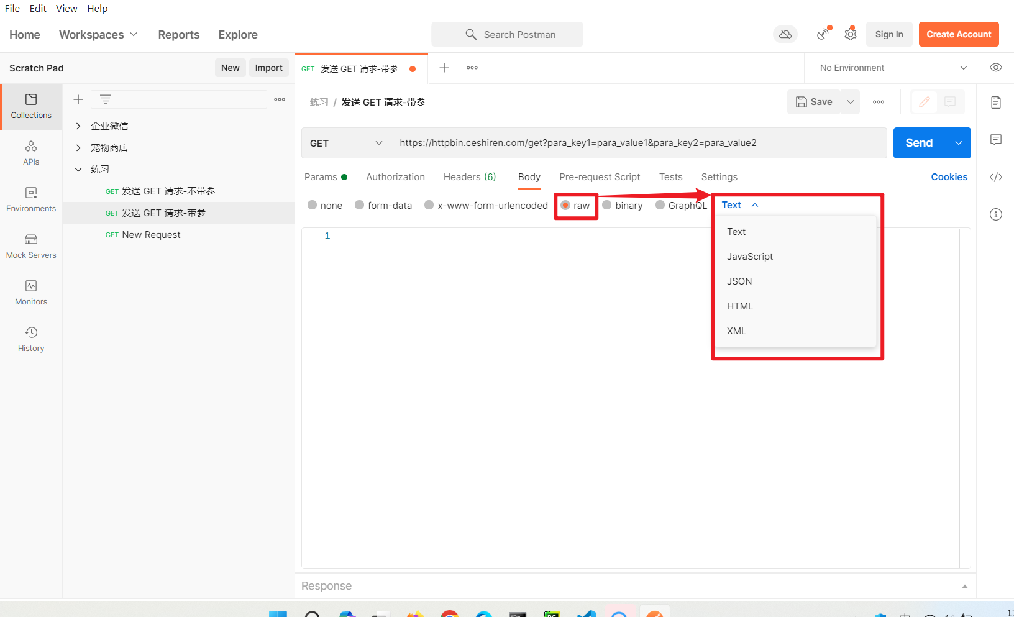Open a new request tab with plus
1014x617 pixels.
point(444,68)
